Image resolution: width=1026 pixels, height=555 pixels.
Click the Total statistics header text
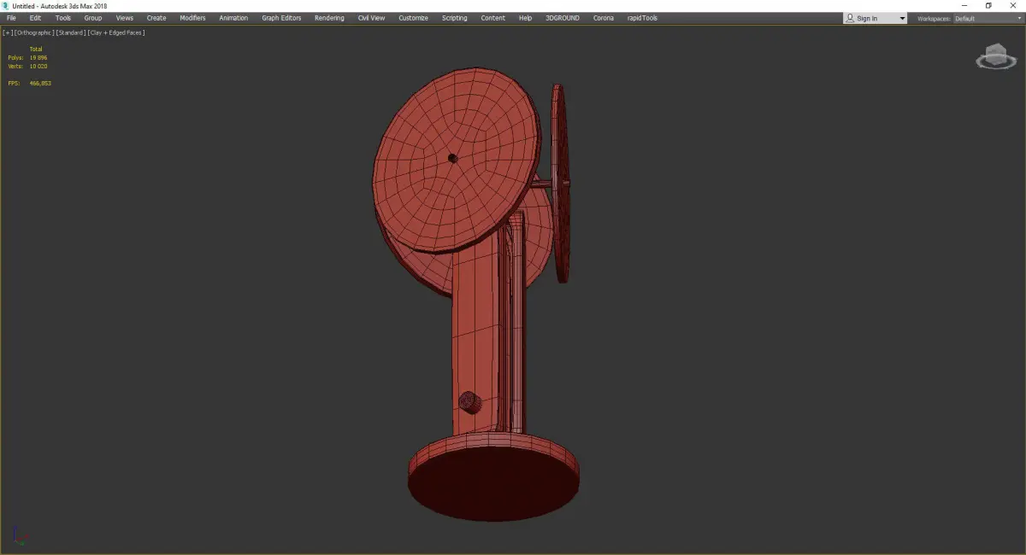(36, 49)
